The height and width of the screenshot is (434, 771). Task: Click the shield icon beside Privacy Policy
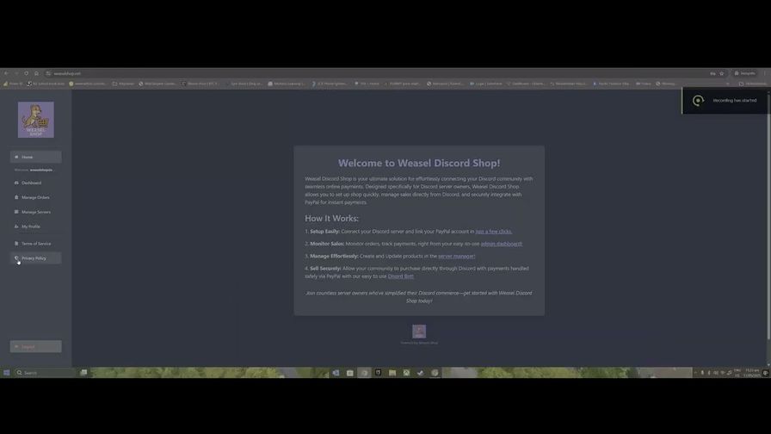16,257
